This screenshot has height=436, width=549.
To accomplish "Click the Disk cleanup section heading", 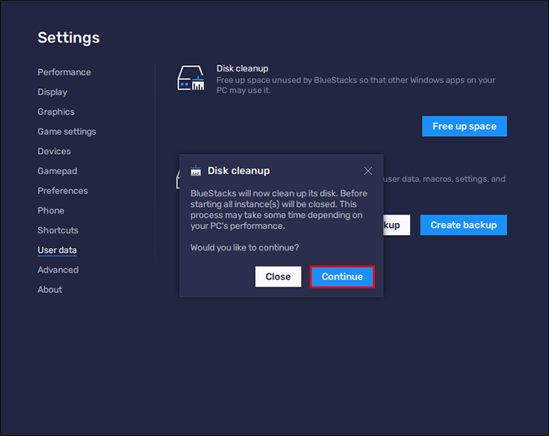I will (x=242, y=68).
